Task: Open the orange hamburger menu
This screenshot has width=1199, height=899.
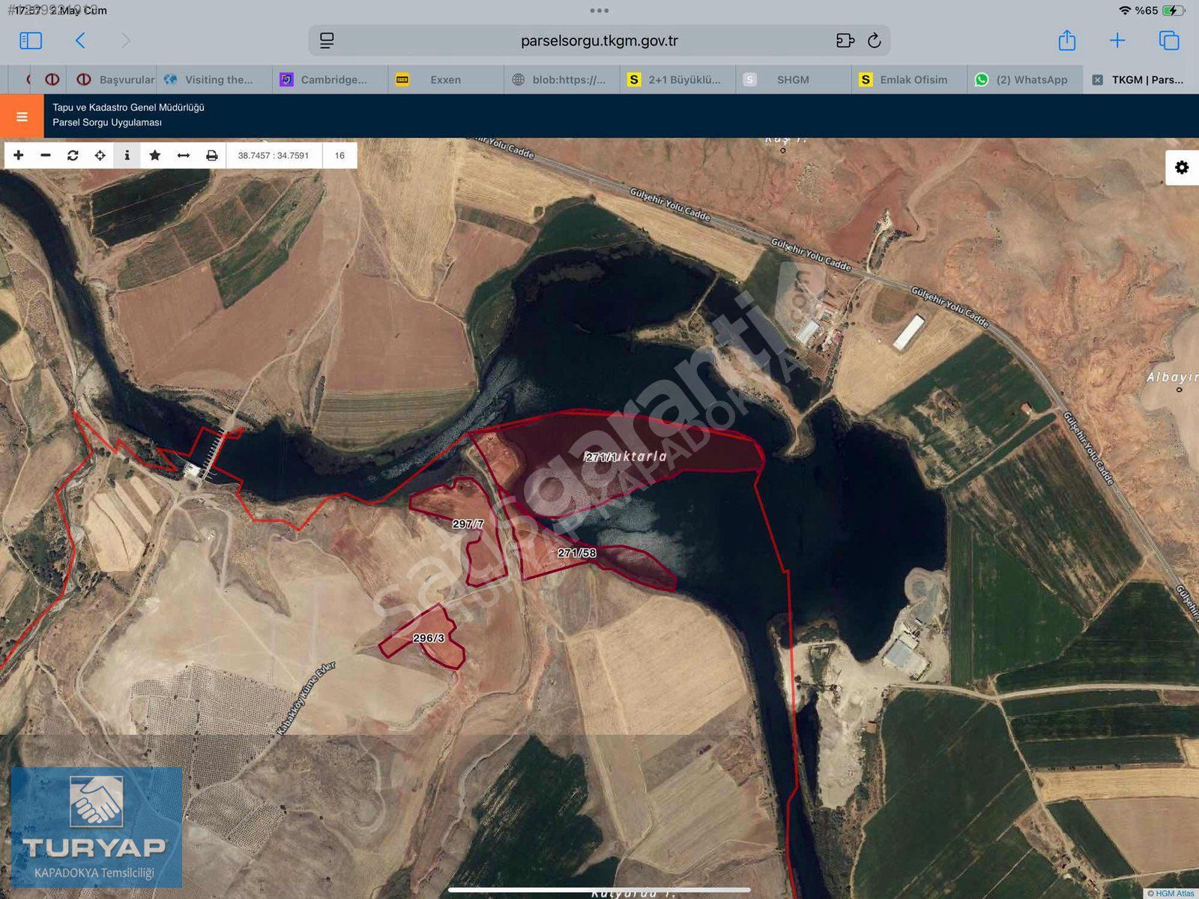Action: pyautogui.click(x=22, y=116)
